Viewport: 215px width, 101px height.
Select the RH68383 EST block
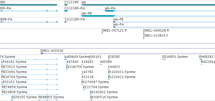tap(201, 59)
